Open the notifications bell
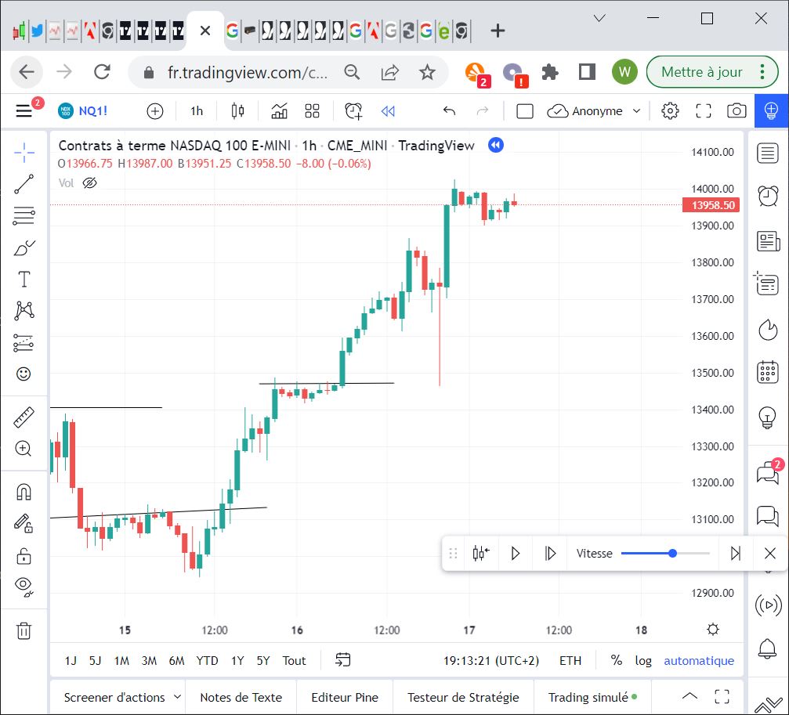This screenshot has width=789, height=715. 767,648
